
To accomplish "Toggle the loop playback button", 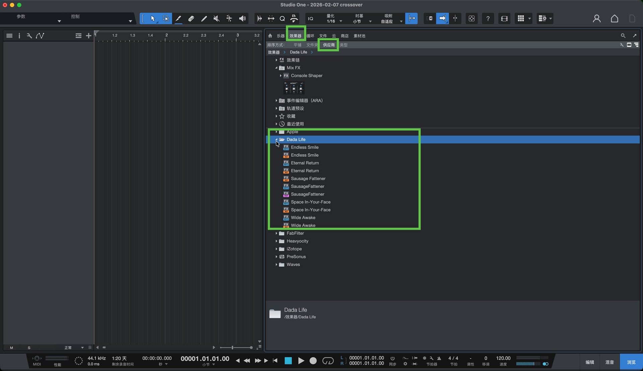I will point(328,361).
